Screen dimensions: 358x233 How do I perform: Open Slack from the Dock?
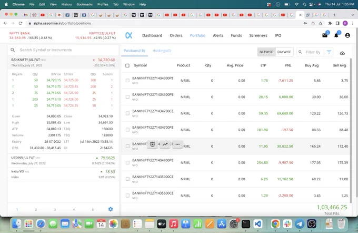pos(287,224)
